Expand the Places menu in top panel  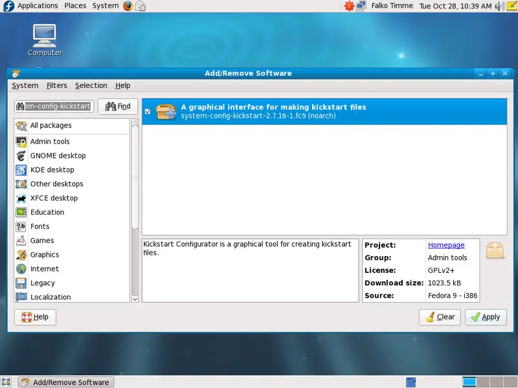click(x=75, y=6)
